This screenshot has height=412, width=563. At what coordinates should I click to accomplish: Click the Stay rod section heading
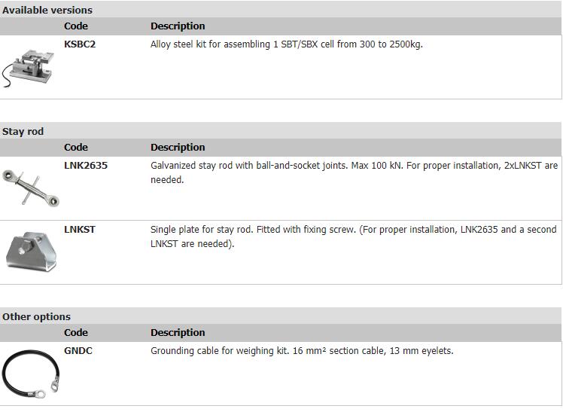click(x=23, y=132)
